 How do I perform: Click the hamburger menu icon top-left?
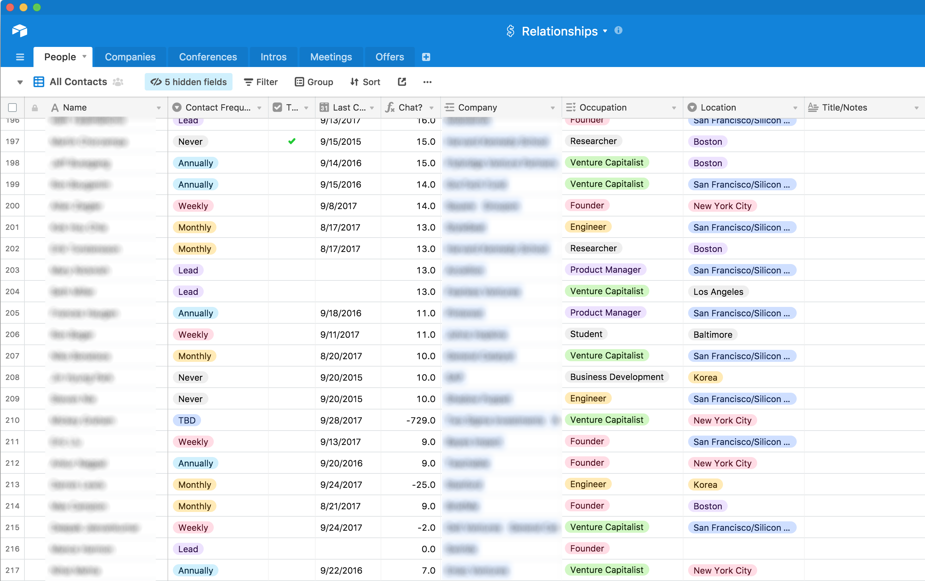coord(19,57)
